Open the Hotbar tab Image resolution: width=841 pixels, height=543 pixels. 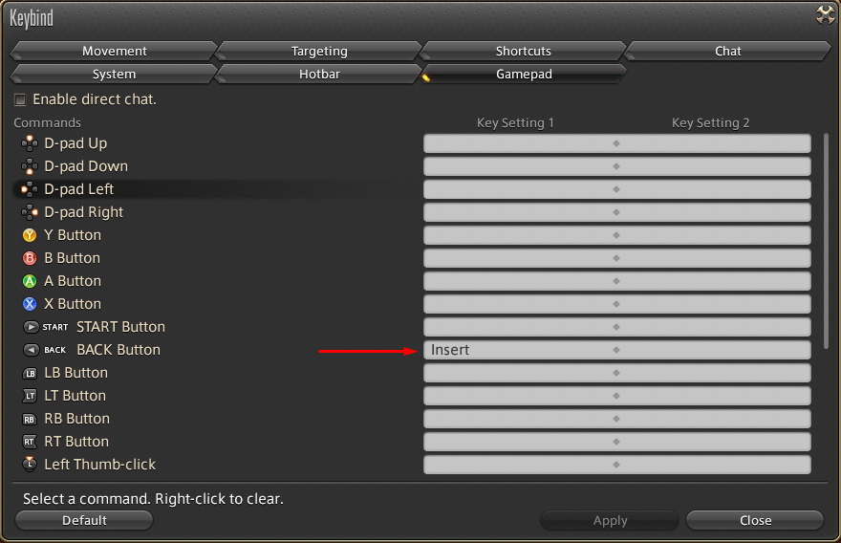click(x=319, y=74)
